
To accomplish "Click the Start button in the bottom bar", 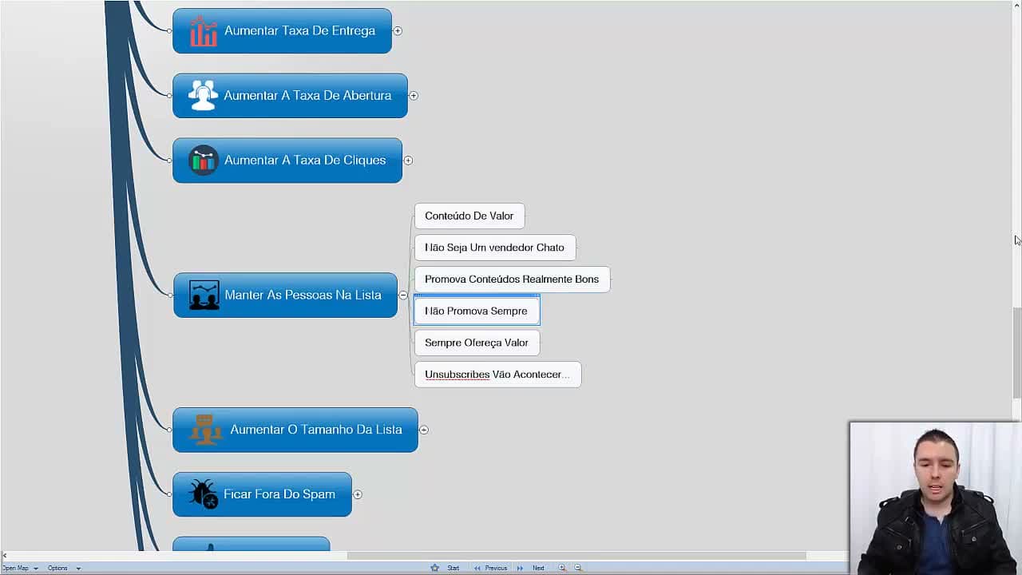I will [453, 568].
